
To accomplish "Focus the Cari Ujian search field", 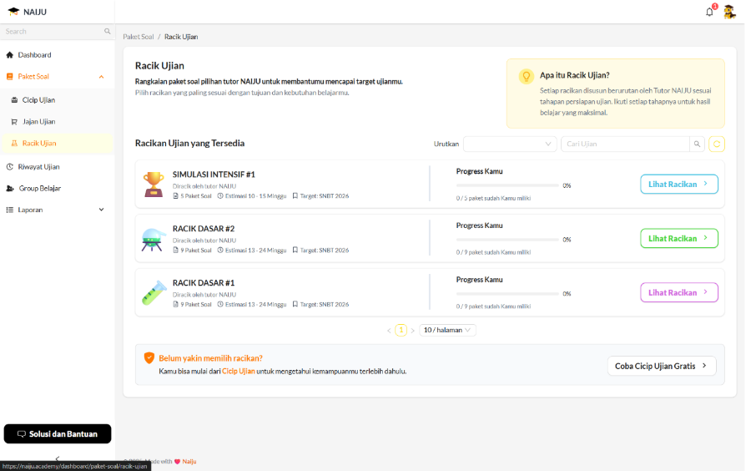I will (625, 144).
